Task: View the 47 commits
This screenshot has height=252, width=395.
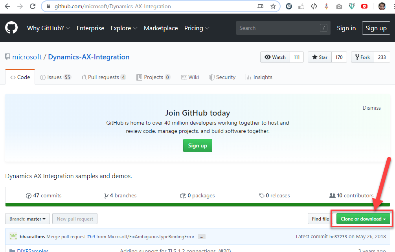Action: pos(44,195)
